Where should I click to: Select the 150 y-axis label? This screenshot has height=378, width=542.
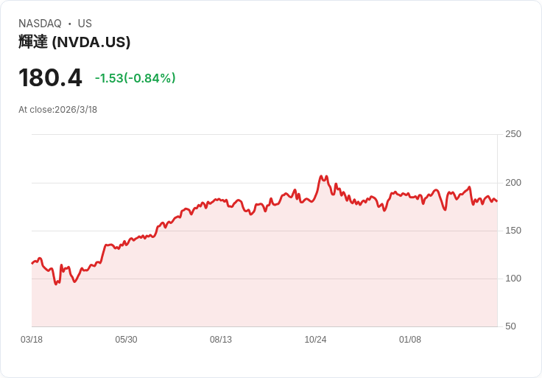tap(513, 231)
